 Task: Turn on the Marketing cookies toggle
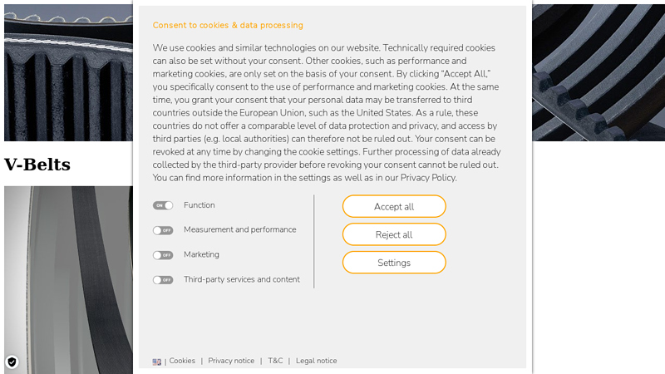pyautogui.click(x=163, y=255)
